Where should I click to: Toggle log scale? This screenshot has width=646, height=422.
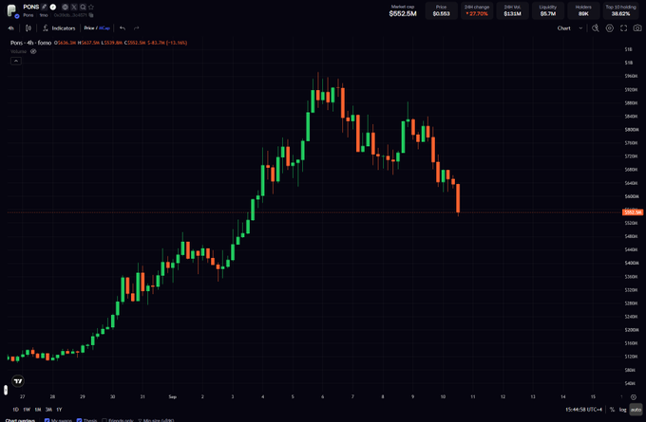tap(622, 410)
